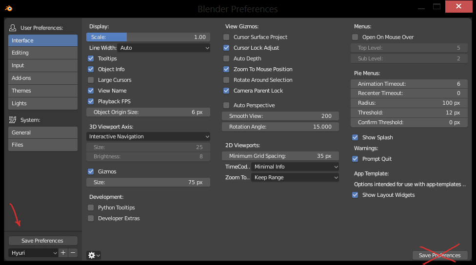
Task: Click the Pie Menus Threshold field
Action: point(409,113)
